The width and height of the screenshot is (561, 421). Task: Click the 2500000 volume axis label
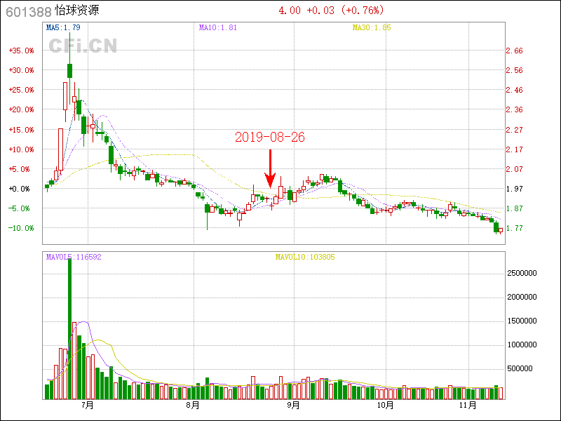524,272
